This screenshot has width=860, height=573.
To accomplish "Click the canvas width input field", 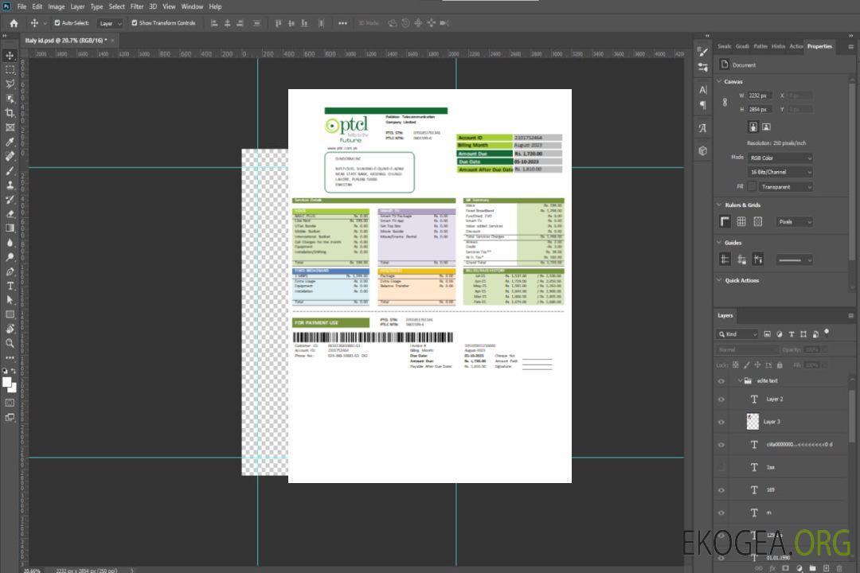I will point(759,95).
